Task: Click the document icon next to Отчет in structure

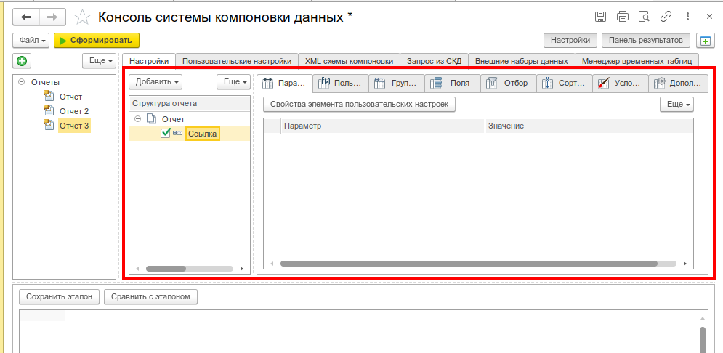Action: (x=151, y=119)
